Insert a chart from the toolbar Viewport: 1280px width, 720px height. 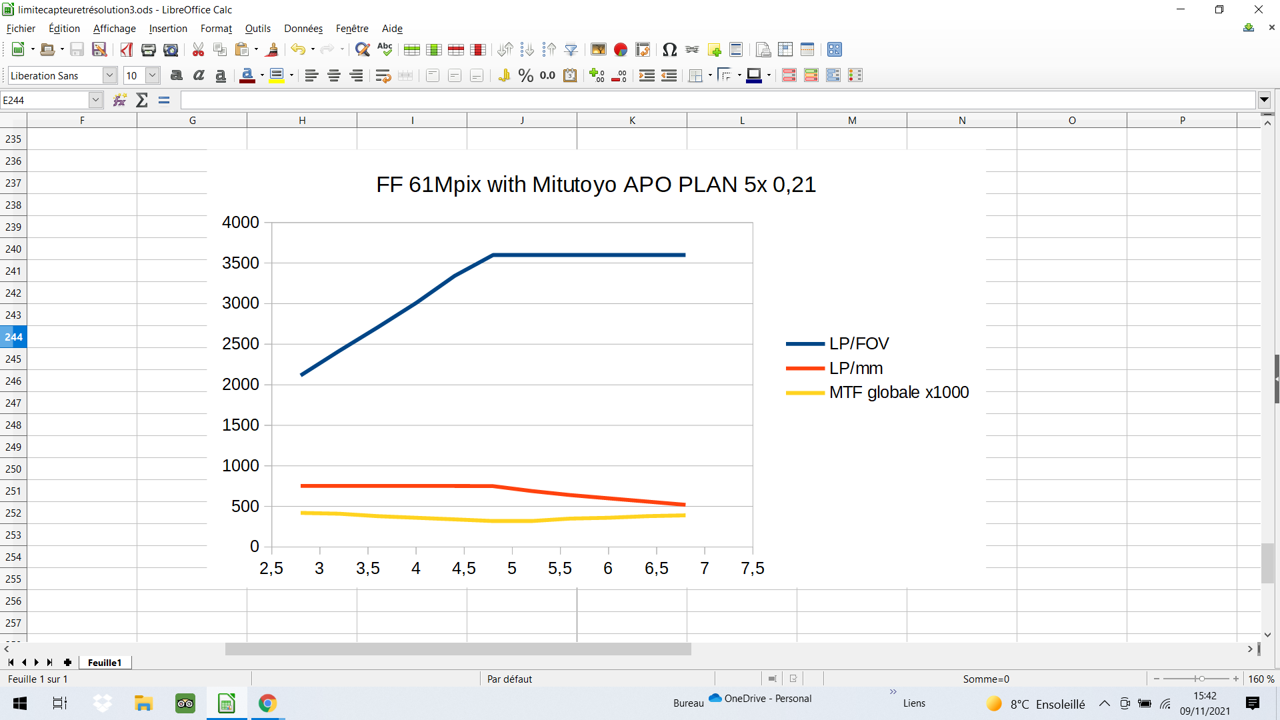coord(621,49)
